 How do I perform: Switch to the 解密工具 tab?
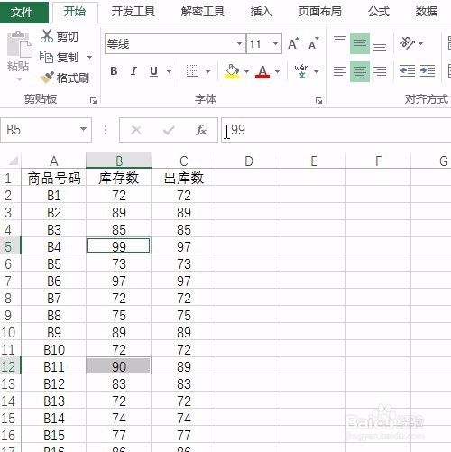click(x=203, y=12)
